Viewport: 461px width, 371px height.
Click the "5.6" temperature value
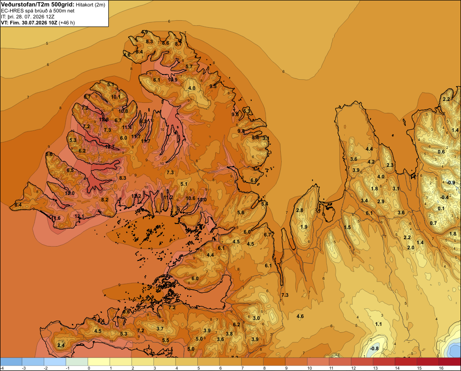pyautogui.click(x=241, y=212)
